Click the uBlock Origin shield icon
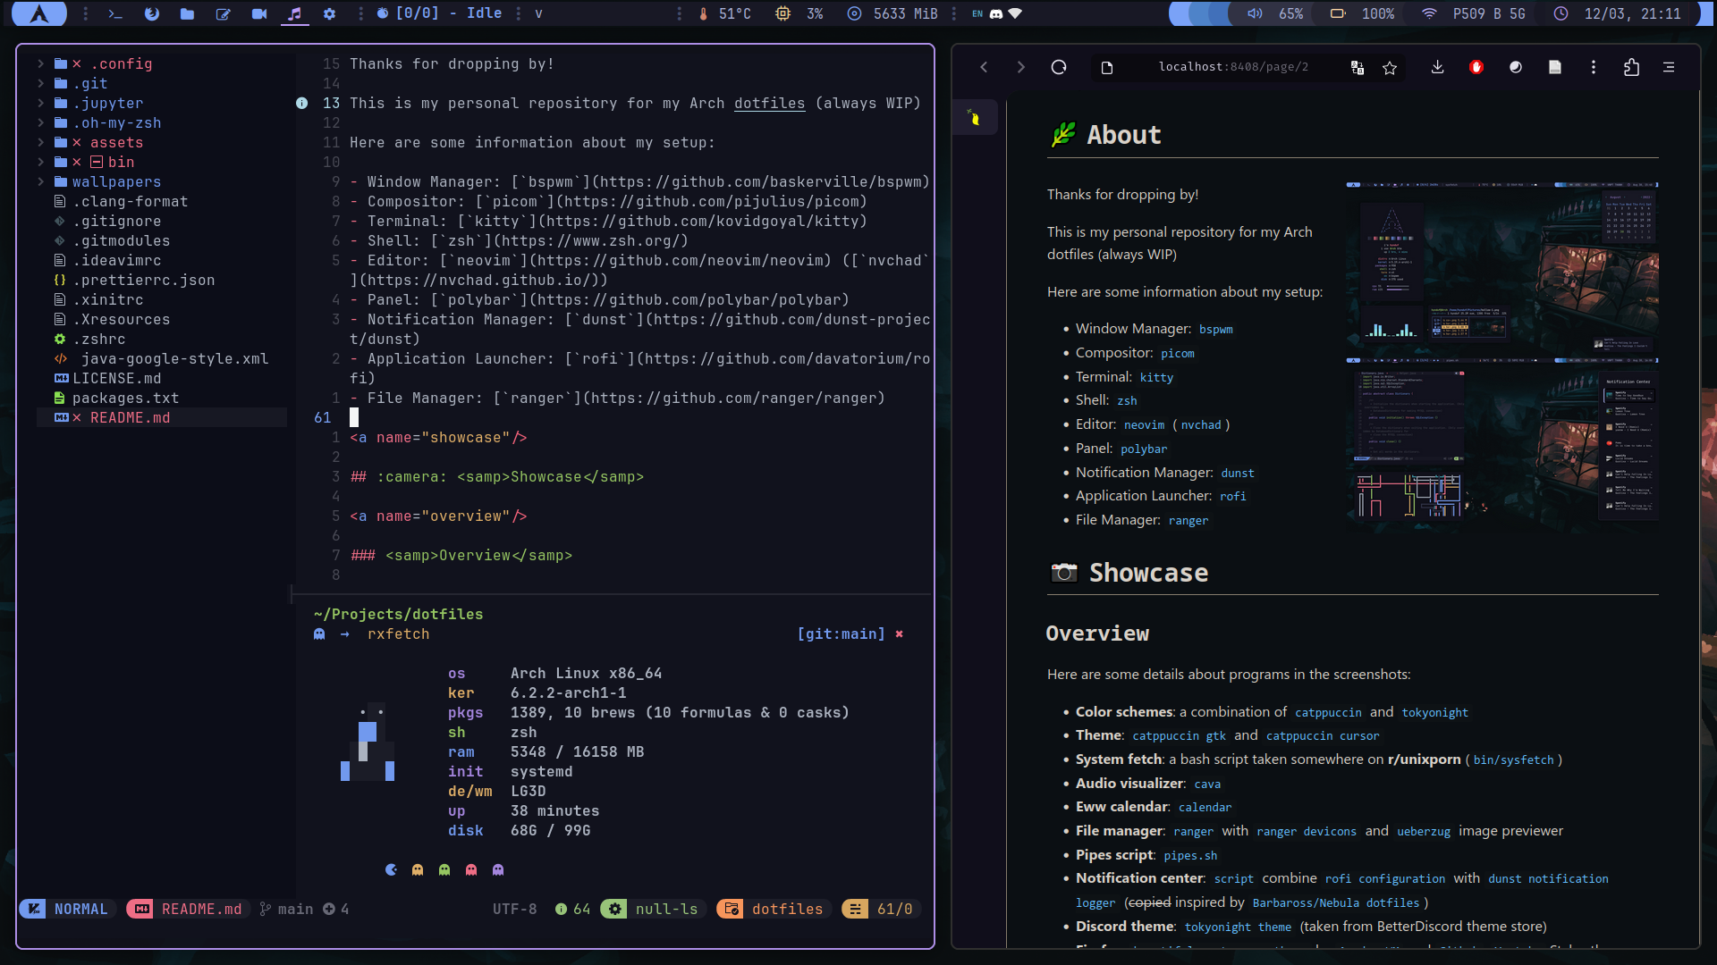Screen dimensions: 1717x965 tap(1476, 67)
